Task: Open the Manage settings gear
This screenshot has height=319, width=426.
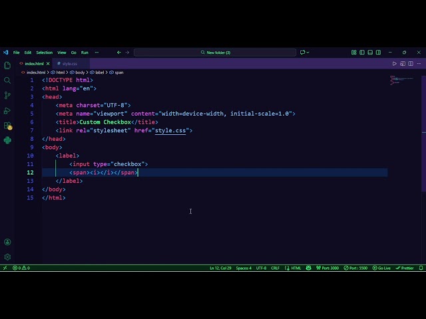Action: tap(7, 257)
